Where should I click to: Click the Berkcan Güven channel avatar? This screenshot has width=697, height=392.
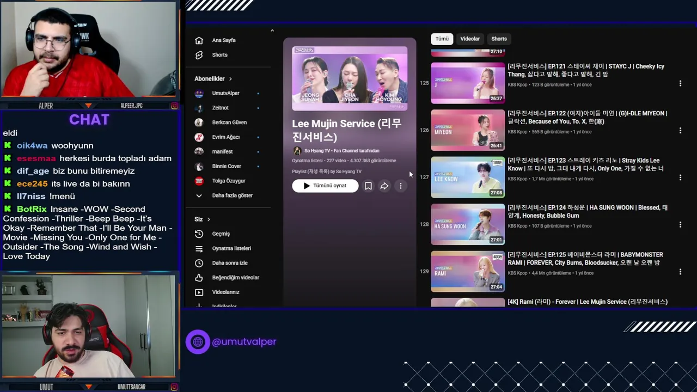[199, 122]
